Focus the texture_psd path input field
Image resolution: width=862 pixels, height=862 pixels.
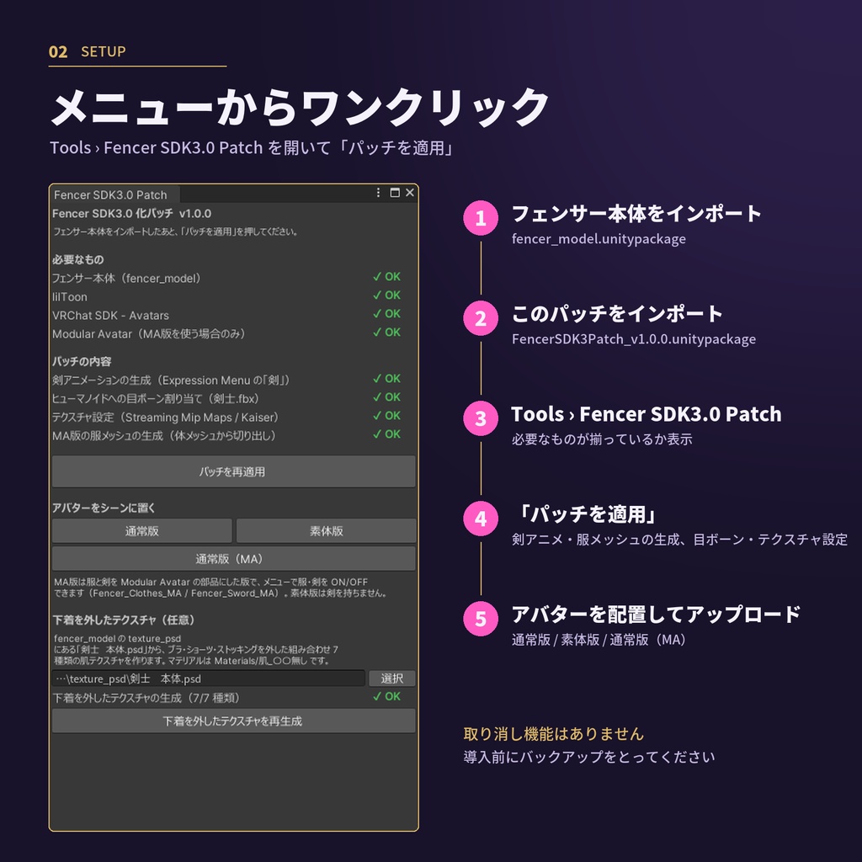[209, 678]
